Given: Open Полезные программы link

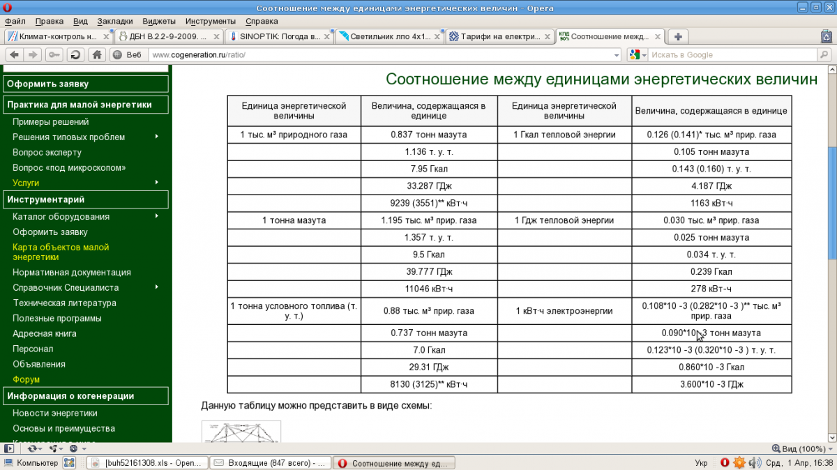Looking at the screenshot, I should [57, 318].
